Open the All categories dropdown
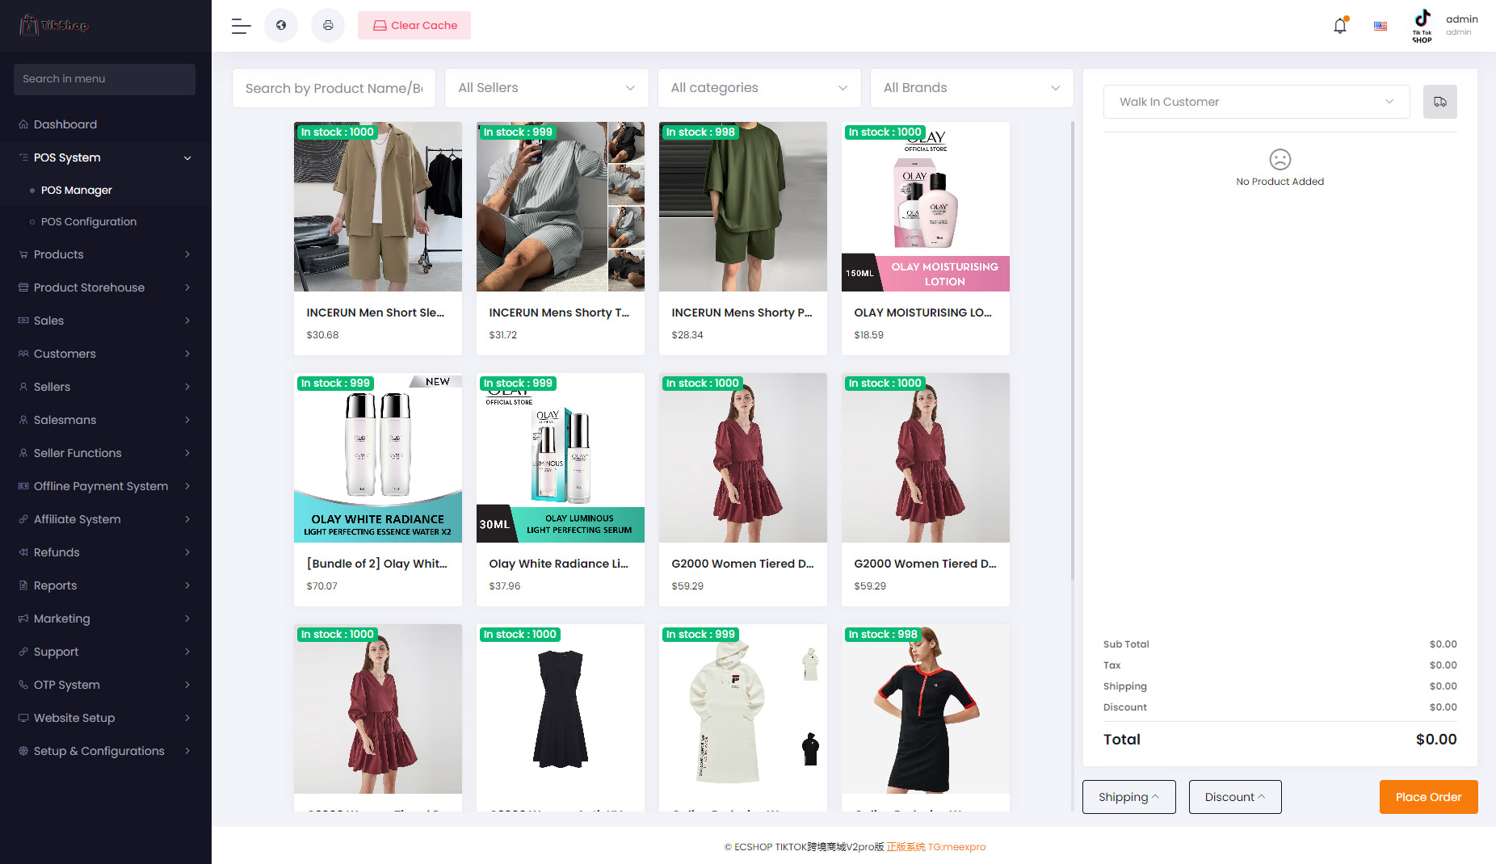 click(x=759, y=88)
